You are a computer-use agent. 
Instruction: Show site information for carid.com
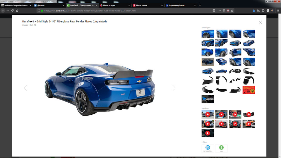point(39,11)
